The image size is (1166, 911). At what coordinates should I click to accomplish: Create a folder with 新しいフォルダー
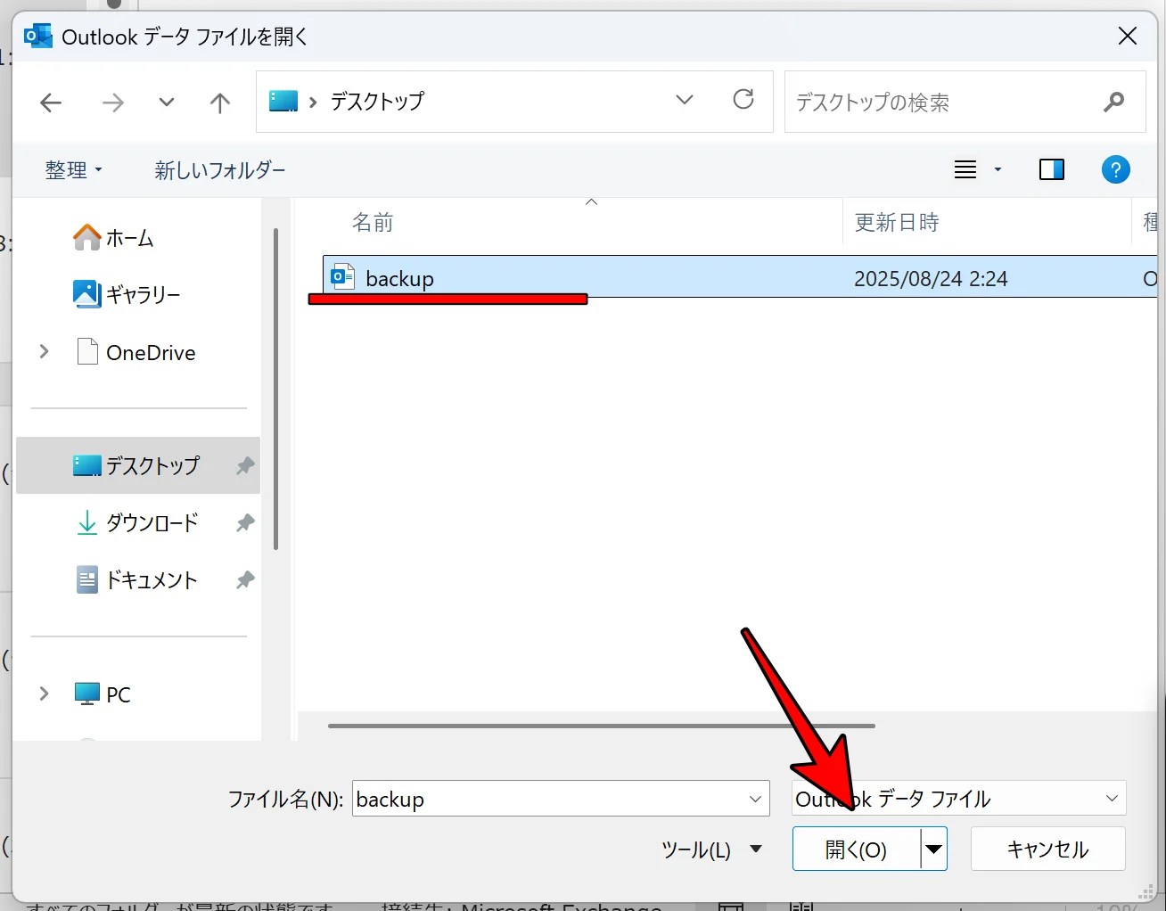click(220, 169)
